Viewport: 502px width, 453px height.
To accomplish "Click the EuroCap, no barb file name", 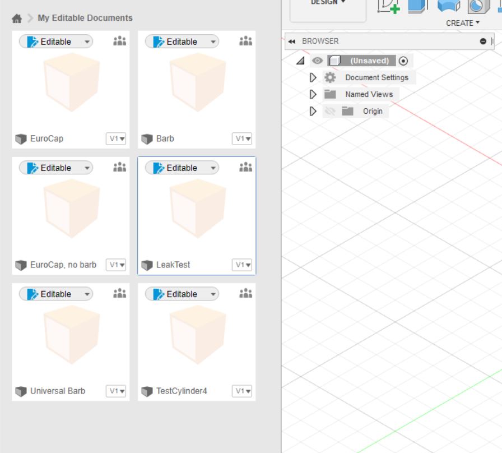I will click(x=63, y=265).
